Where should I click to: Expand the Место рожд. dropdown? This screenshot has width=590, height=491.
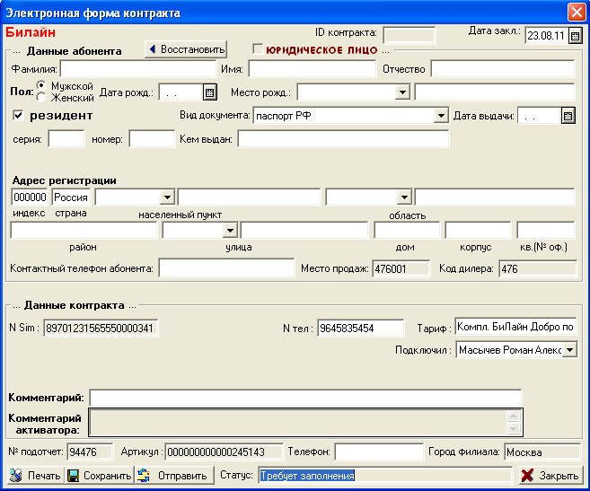(402, 92)
